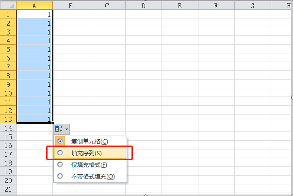Pick the 不带格式填充(O) radio option

(x=90, y=176)
